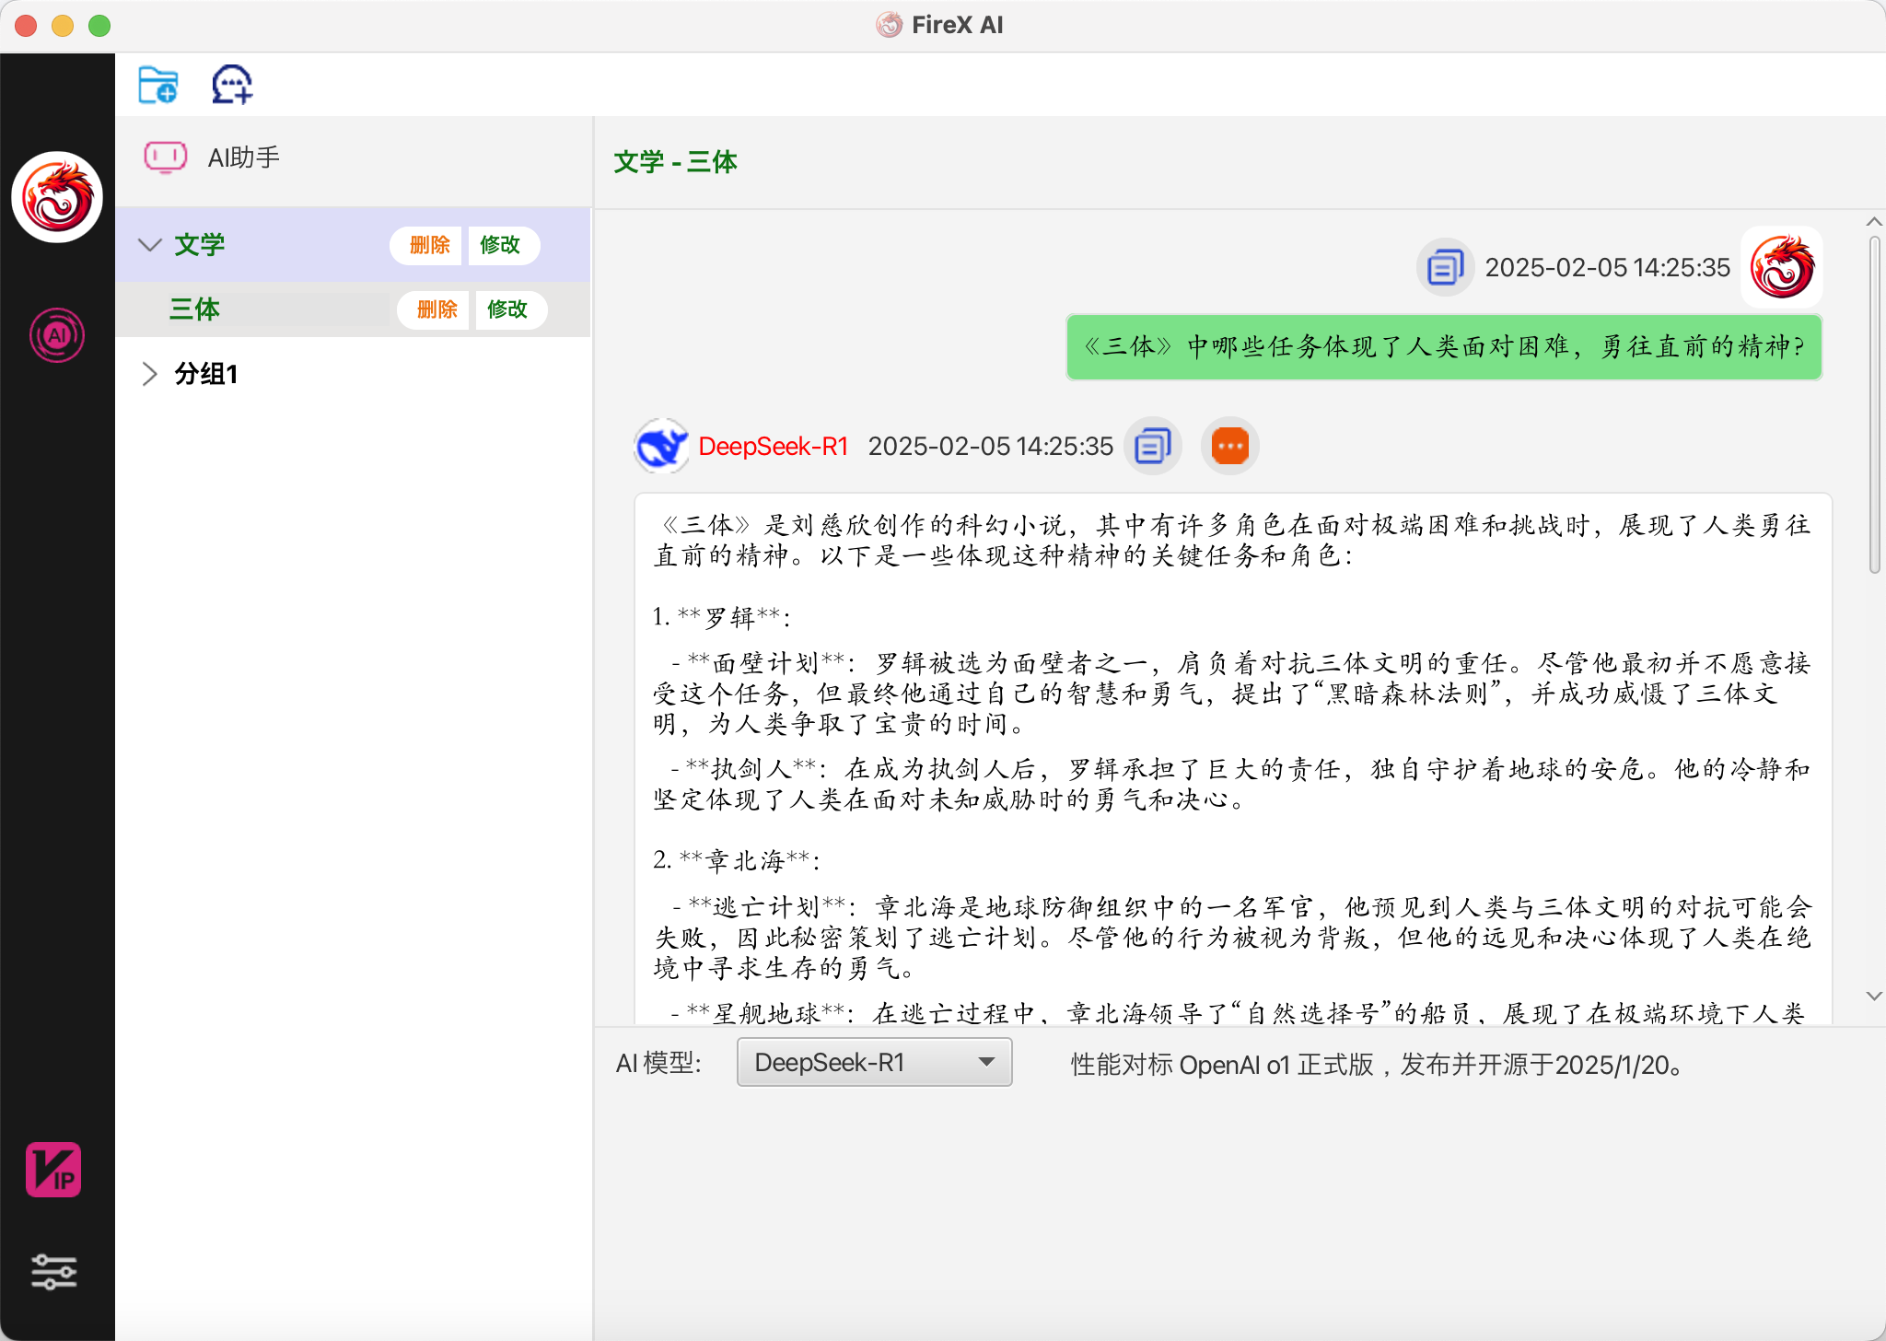Open the FireX dragon logo in sidebar
The width and height of the screenshot is (1886, 1341).
tap(57, 197)
